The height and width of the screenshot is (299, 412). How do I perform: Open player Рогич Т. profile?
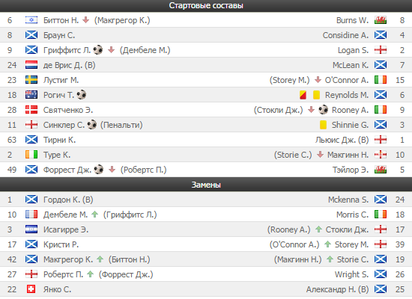click(58, 95)
